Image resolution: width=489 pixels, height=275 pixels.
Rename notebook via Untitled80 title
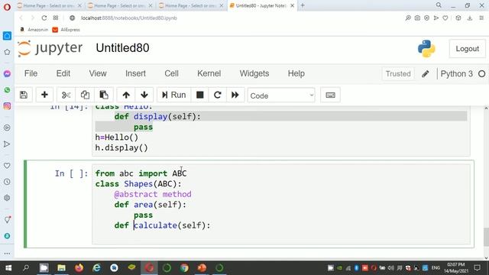[122, 48]
